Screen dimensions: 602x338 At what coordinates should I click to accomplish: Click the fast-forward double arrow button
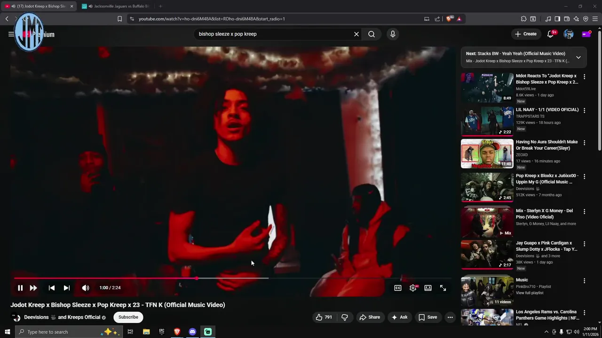click(x=33, y=288)
